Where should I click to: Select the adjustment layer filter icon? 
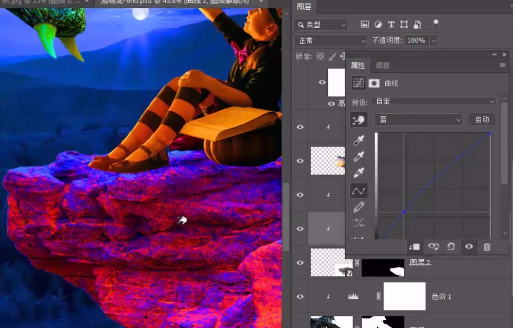click(x=378, y=24)
